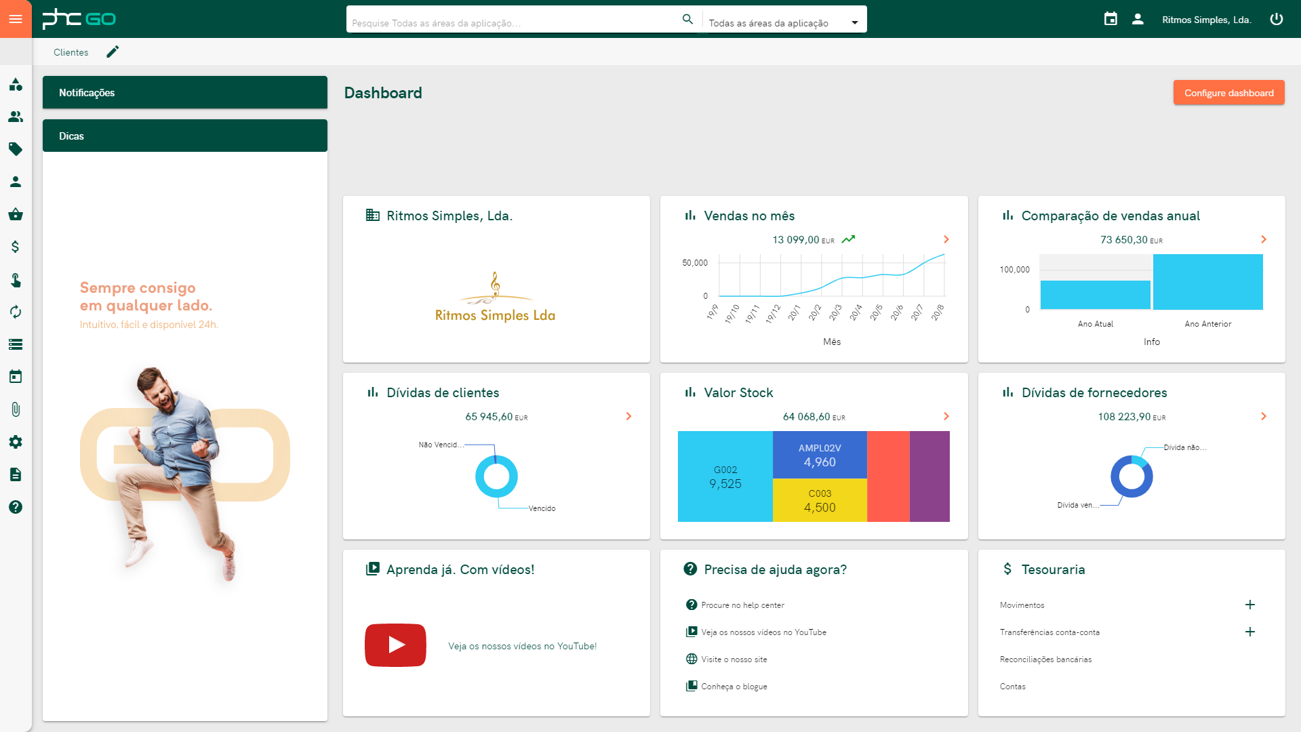Open the sync arrows sidebar icon
Screen dimensions: 1301x732
pos(16,312)
